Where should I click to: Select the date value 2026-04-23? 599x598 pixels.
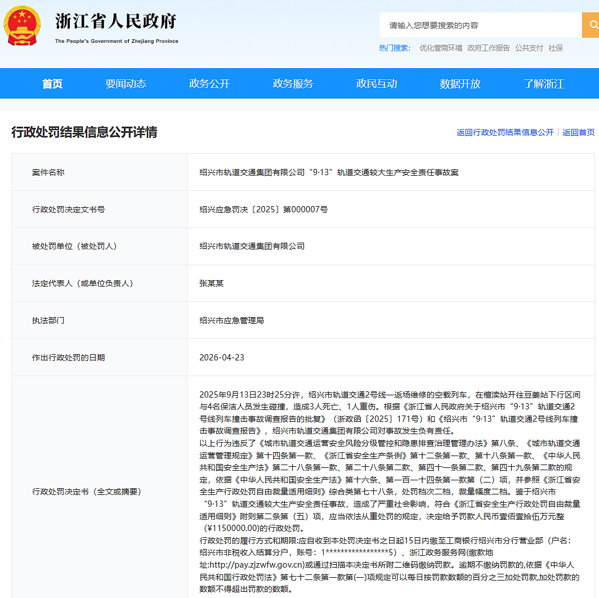[222, 358]
